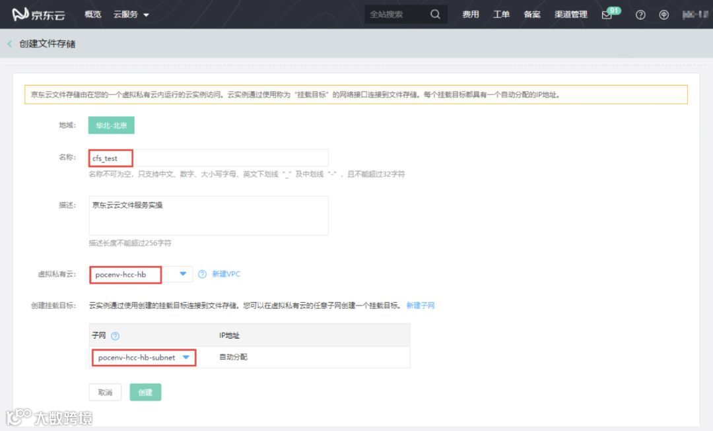This screenshot has height=431, width=713.
Task: Click the 创建文件存储 page title
Action: coord(48,44)
